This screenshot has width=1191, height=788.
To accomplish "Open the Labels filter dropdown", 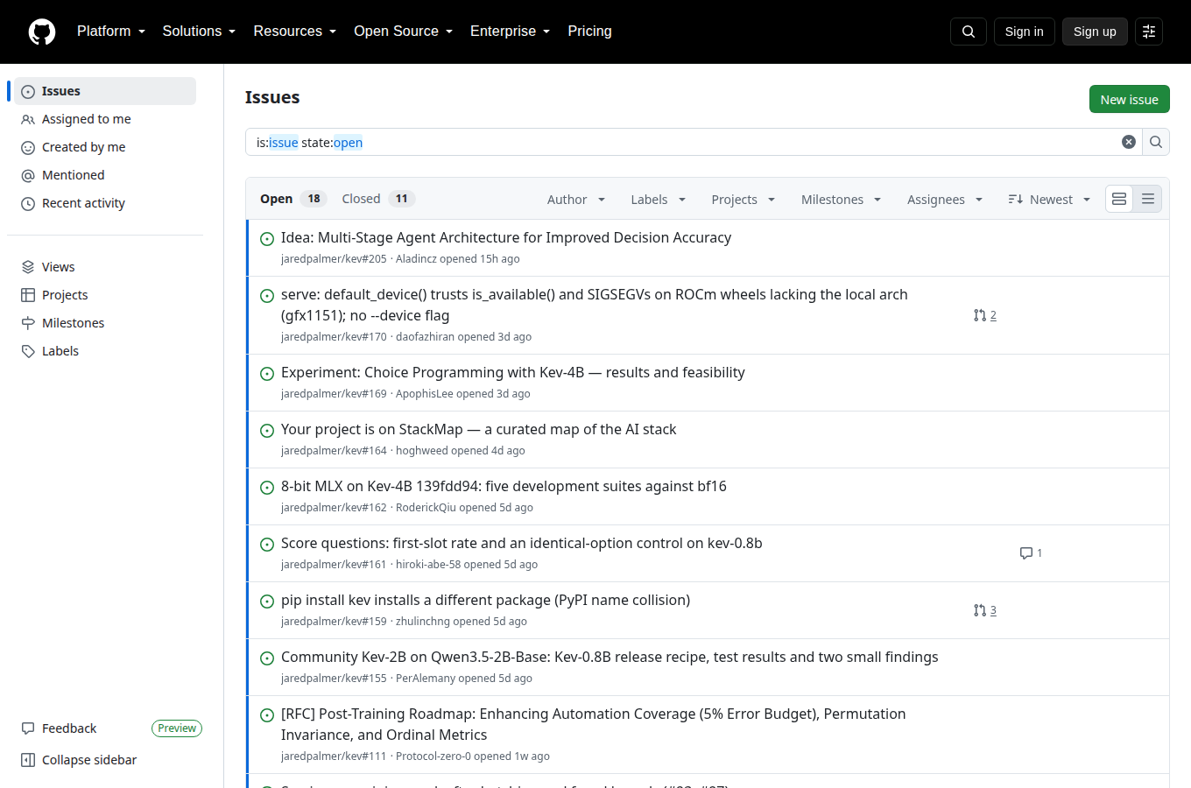I will click(659, 200).
